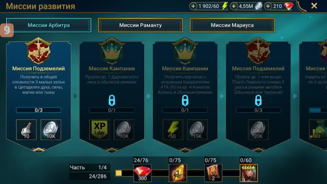
Task: Tap plus icon next to silver 4,55M
Action: point(233,6)
